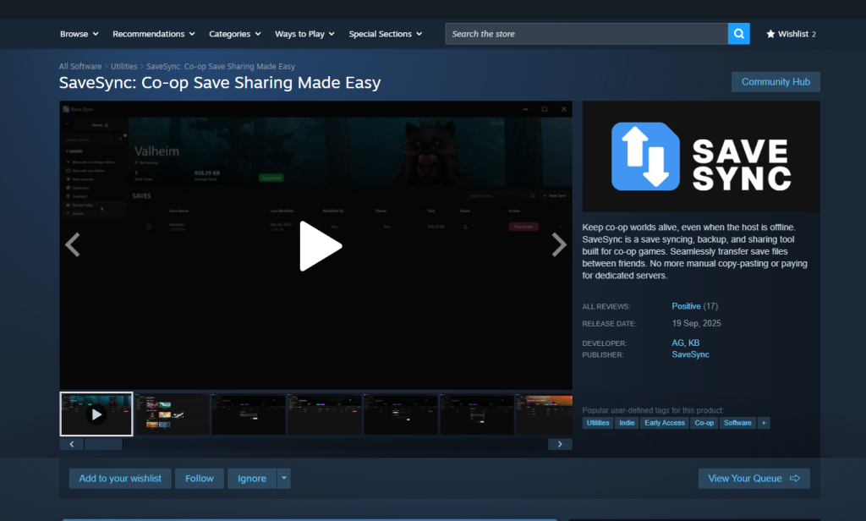This screenshot has height=521, width=866.
Task: Open the Special Sections menu
Action: (x=385, y=33)
